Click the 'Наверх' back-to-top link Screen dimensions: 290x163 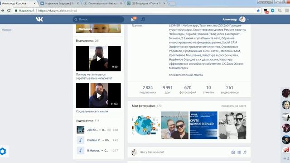point(7,30)
